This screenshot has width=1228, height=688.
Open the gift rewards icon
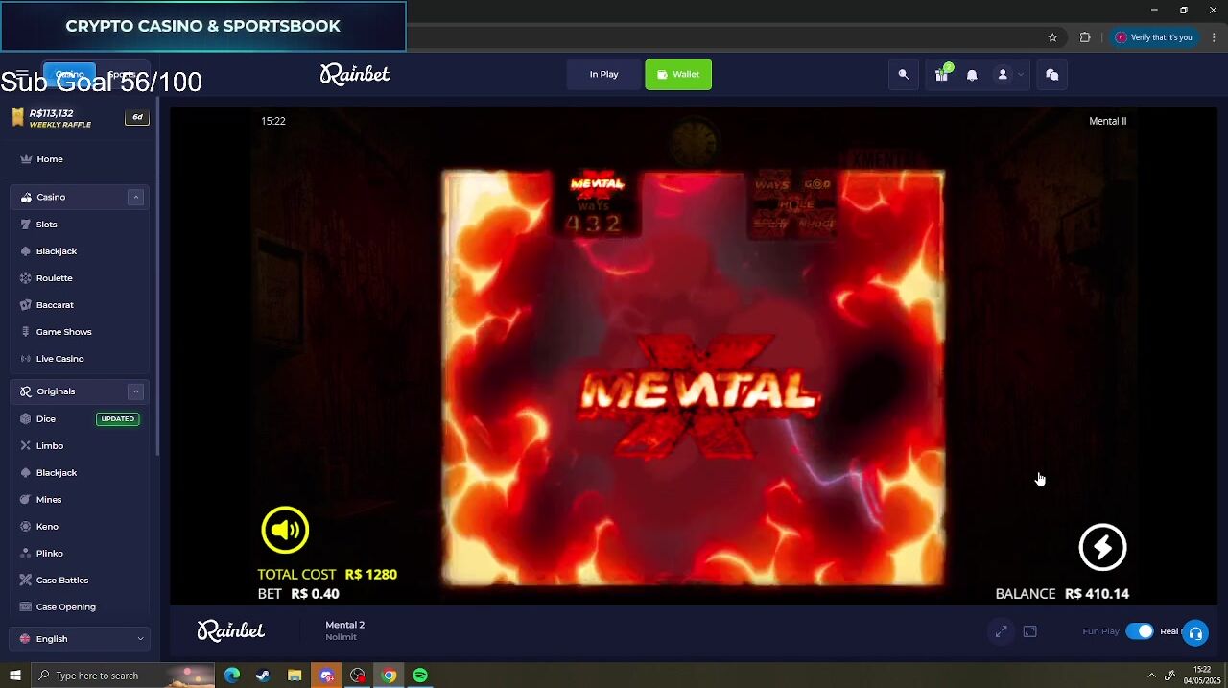click(941, 75)
